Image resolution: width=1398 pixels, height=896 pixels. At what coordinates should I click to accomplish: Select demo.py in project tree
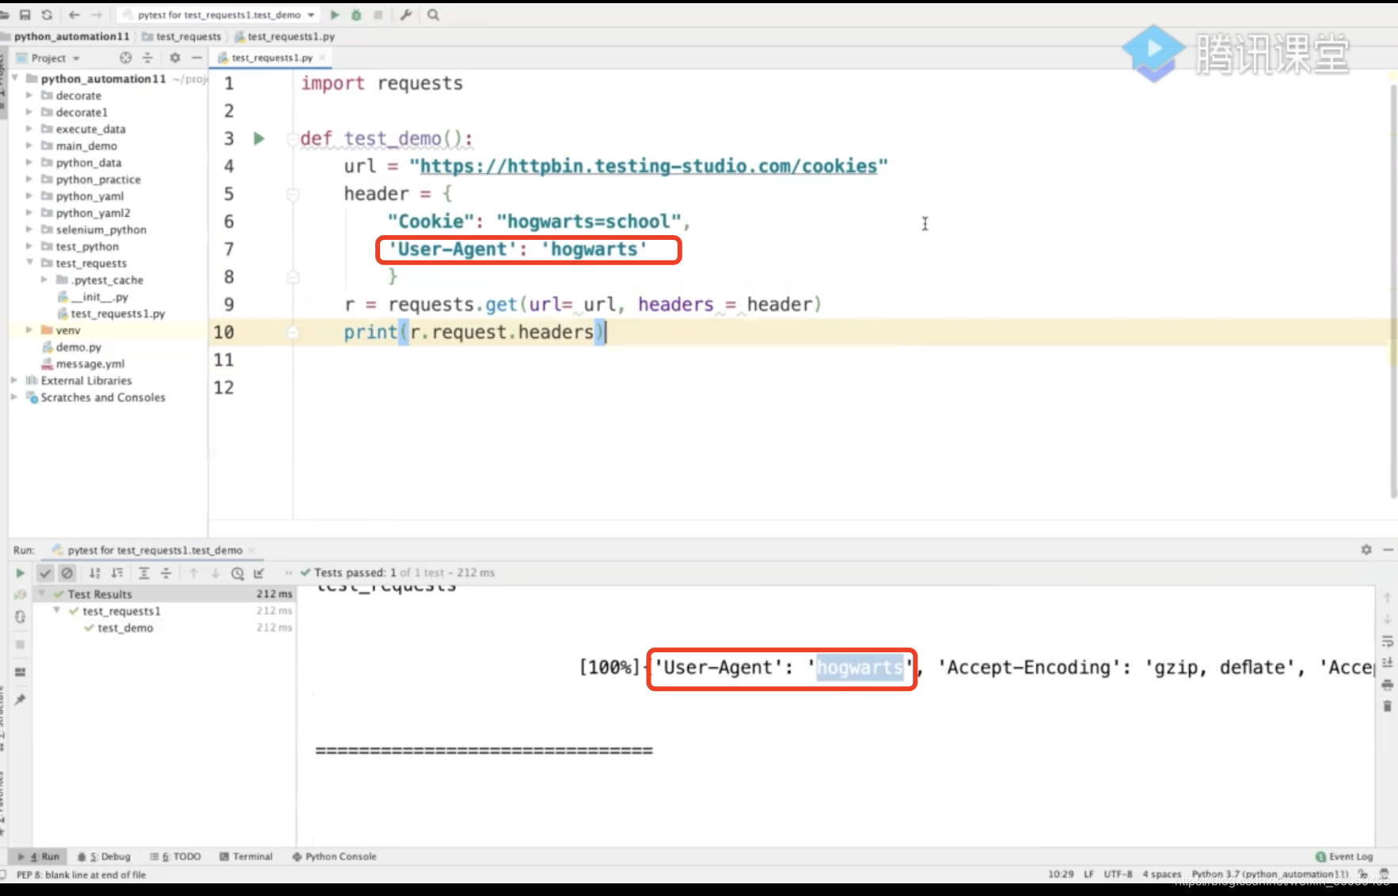click(78, 347)
